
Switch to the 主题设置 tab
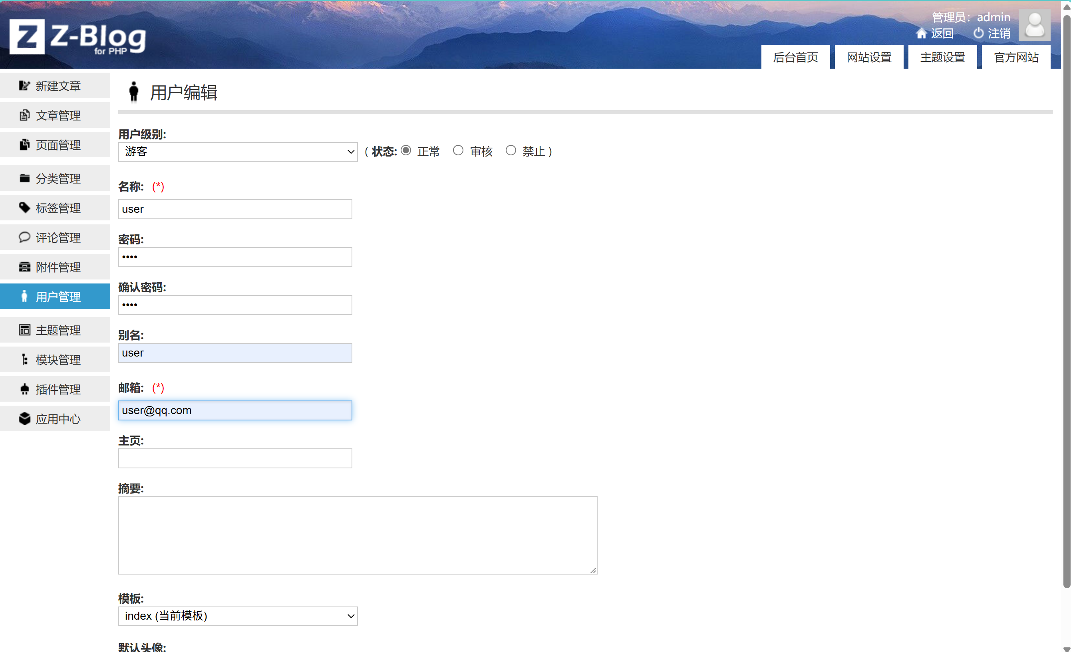(942, 57)
